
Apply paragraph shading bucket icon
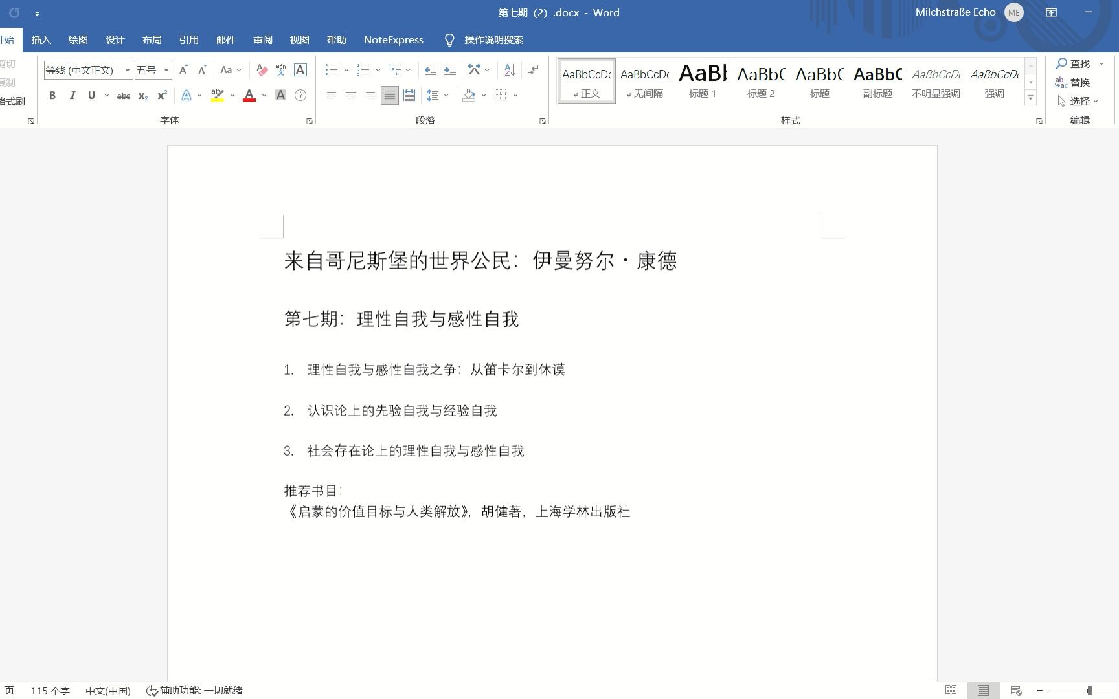click(x=469, y=95)
